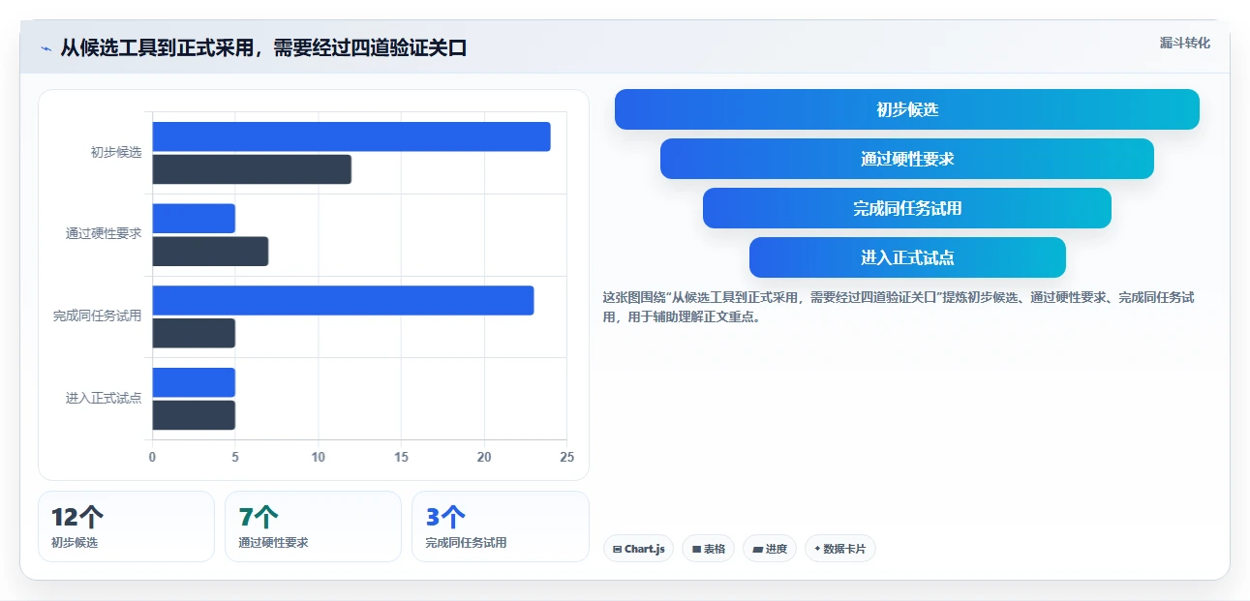Image resolution: width=1250 pixels, height=601 pixels.
Task: Click the blue bar for 初步候选
Action: (x=351, y=136)
